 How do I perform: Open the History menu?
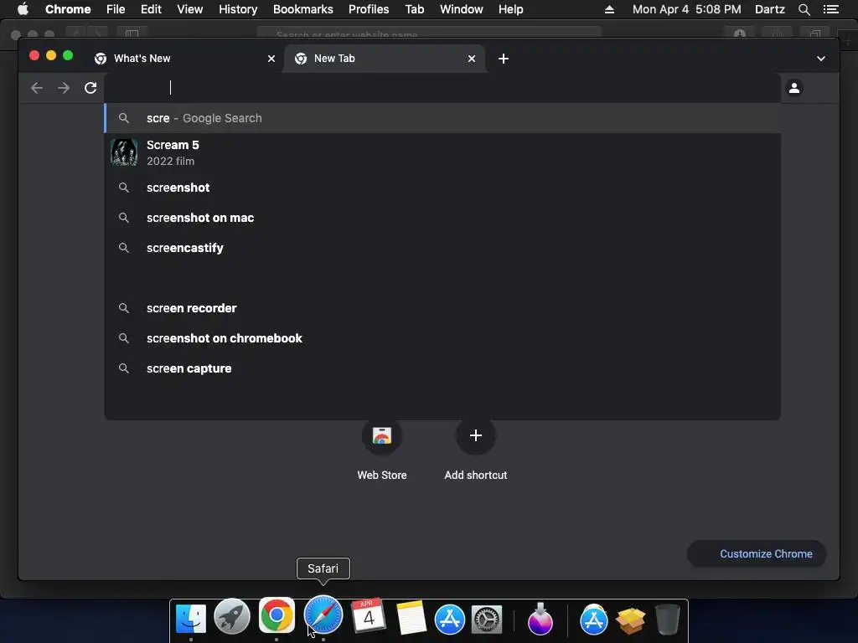click(x=237, y=9)
